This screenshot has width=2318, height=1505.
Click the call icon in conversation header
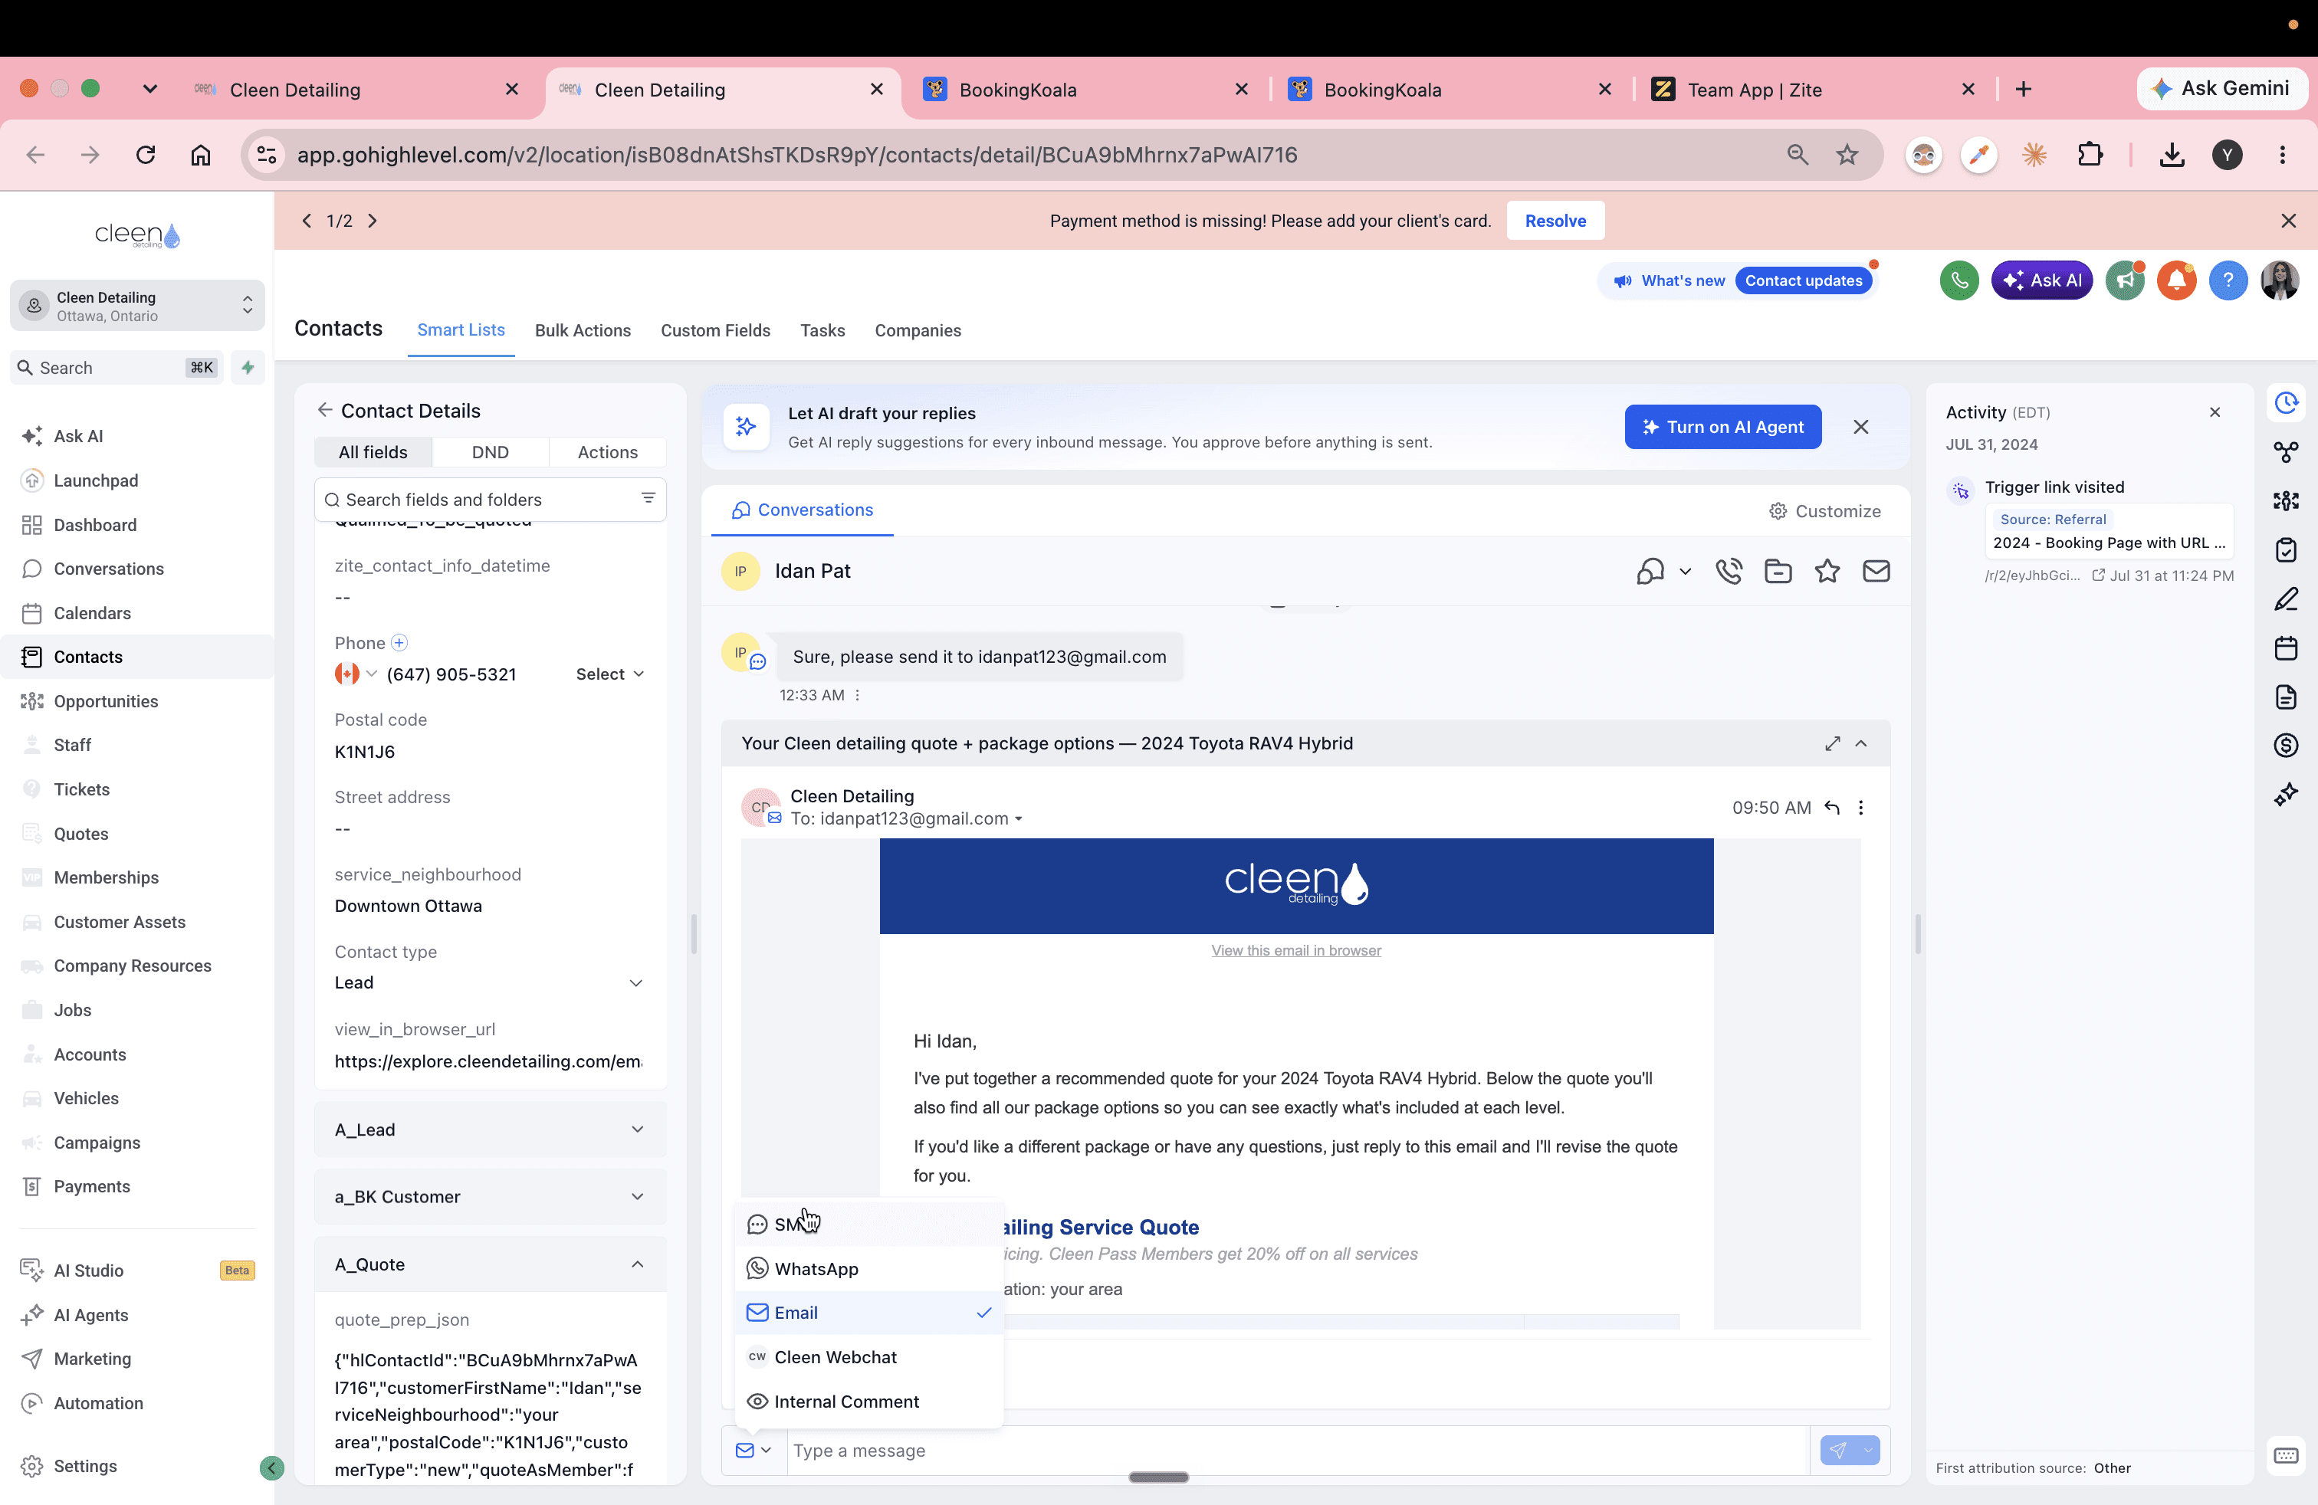(1729, 572)
